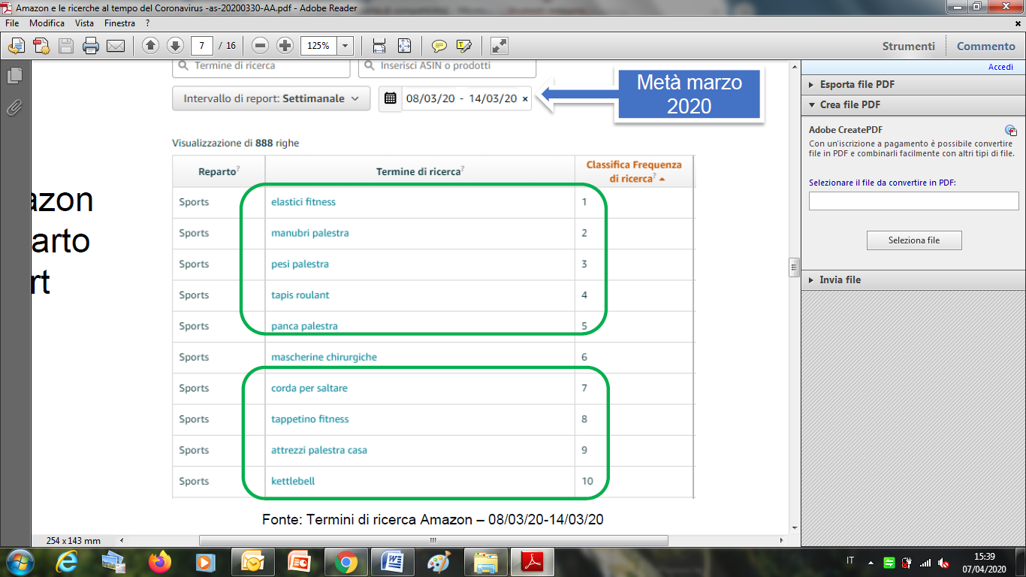
Task: Click search term 'panca palestra'
Action: click(x=304, y=326)
